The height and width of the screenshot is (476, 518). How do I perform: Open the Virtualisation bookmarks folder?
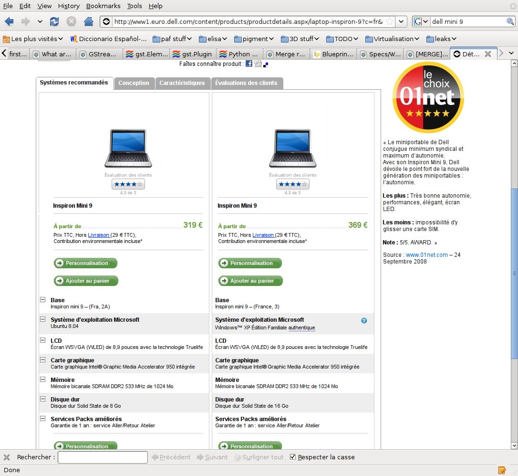click(x=393, y=39)
